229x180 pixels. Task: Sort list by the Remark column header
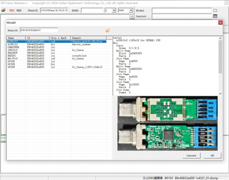(x=89, y=38)
